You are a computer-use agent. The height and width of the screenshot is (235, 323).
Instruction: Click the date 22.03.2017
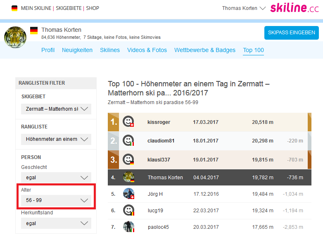click(x=206, y=211)
